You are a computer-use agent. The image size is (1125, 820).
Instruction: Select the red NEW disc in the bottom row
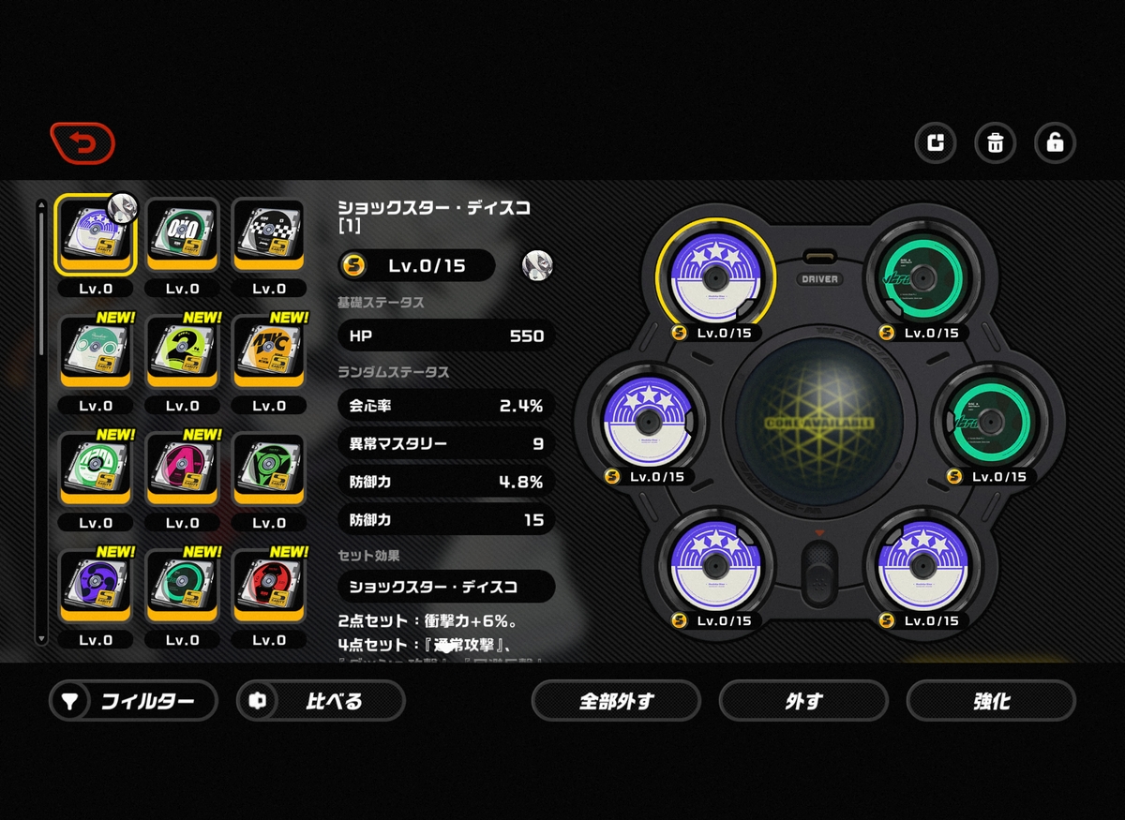tap(269, 586)
